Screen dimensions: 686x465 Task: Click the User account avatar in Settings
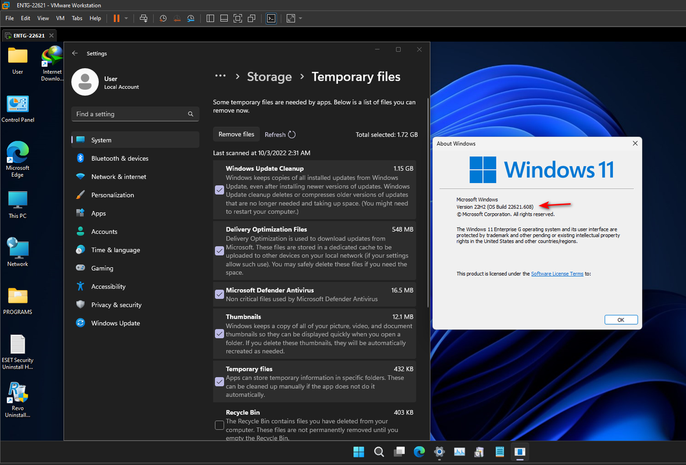85,82
